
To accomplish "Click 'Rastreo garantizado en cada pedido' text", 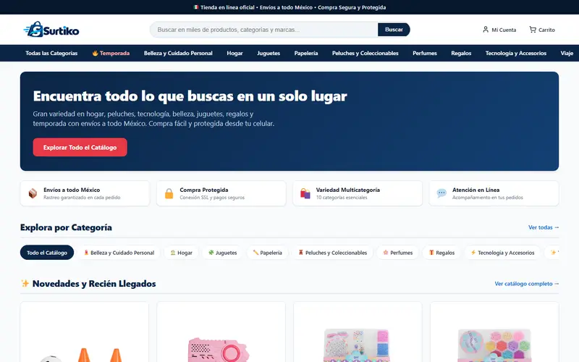I will tap(82, 198).
